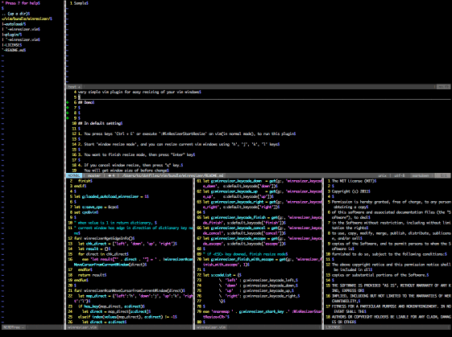Image resolution: width=452 pixels, height=337 pixels.
Task: Click the 'unix' file format status segment
Action: pyautogui.click(x=383, y=175)
